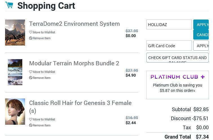Click heart icon for Classic Roll Hair

click(x=31, y=119)
